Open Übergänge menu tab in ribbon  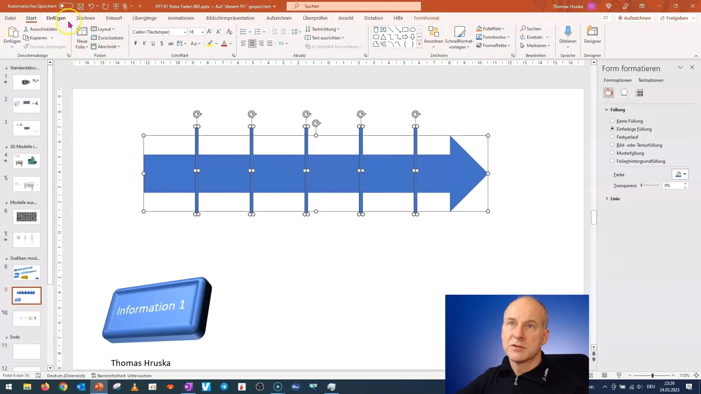145,18
